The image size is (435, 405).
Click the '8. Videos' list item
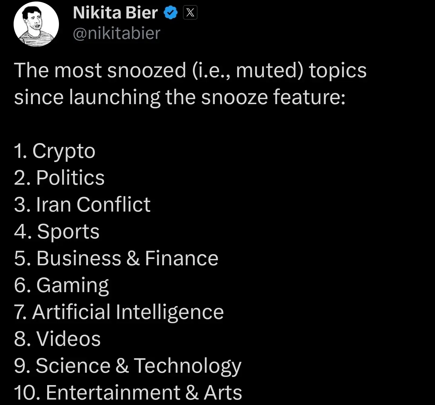click(57, 339)
